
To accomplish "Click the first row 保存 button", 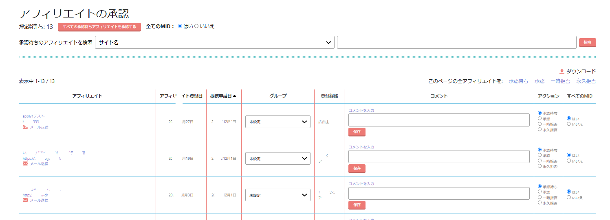I will pyautogui.click(x=357, y=132).
